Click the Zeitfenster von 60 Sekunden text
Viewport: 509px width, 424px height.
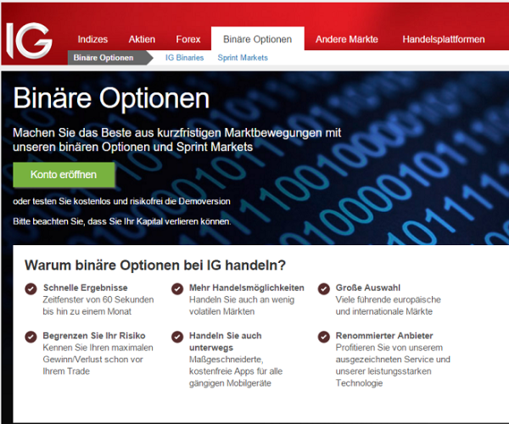98,305
